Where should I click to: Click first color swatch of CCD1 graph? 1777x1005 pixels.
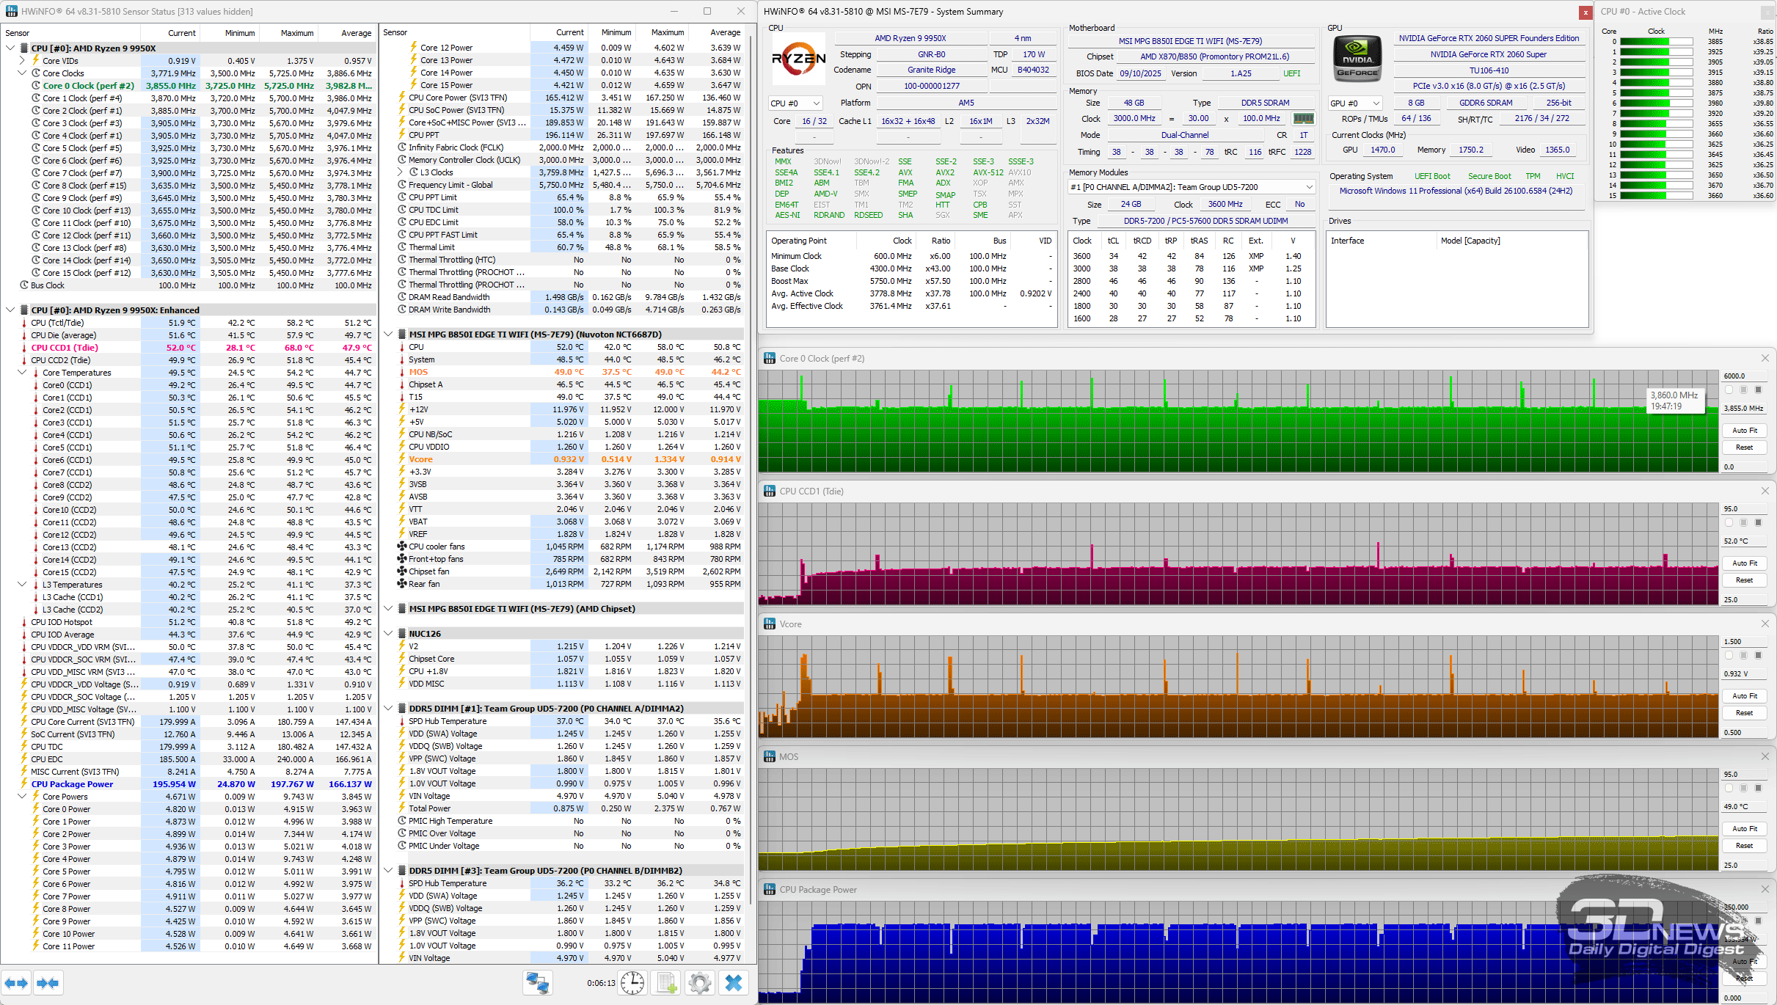tap(1729, 523)
